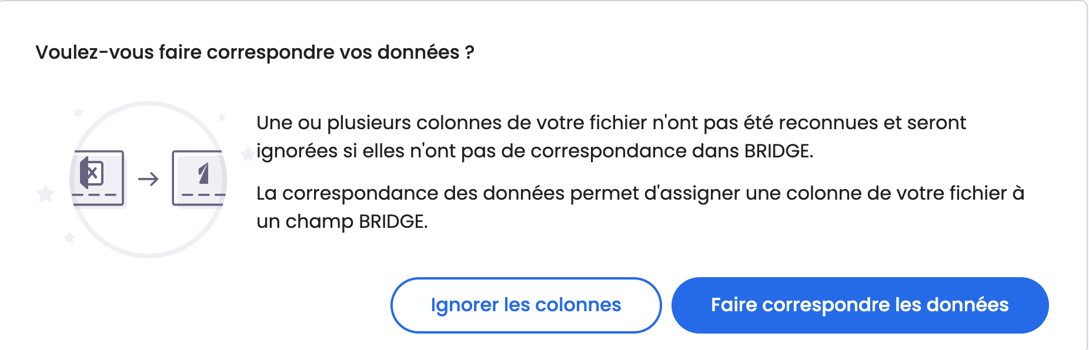Screen dimensions: 1089x350
Task: Click the text un champ BRIDGE
Action: [x=342, y=221]
